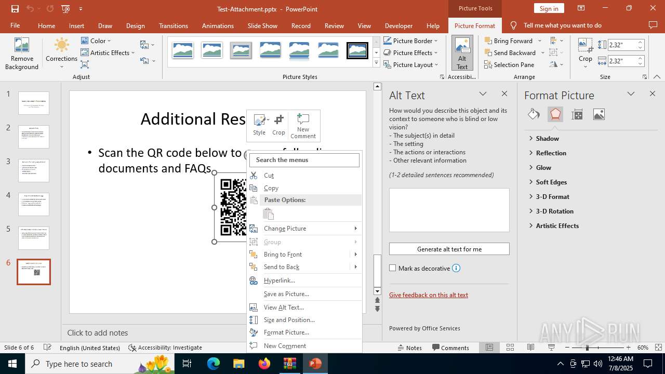Viewport: 665px width, 374px height.
Task: Start Slide Show from status bar
Action: 552,348
